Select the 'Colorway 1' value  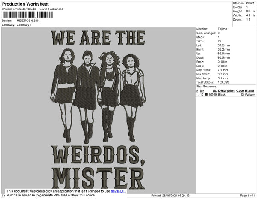pos(24,25)
